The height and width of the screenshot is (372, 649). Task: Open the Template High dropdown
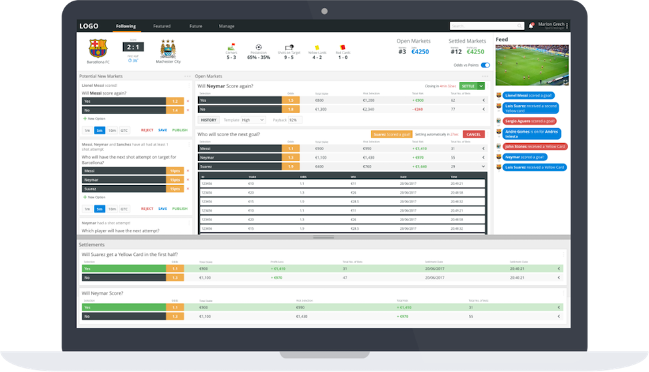coord(253,120)
